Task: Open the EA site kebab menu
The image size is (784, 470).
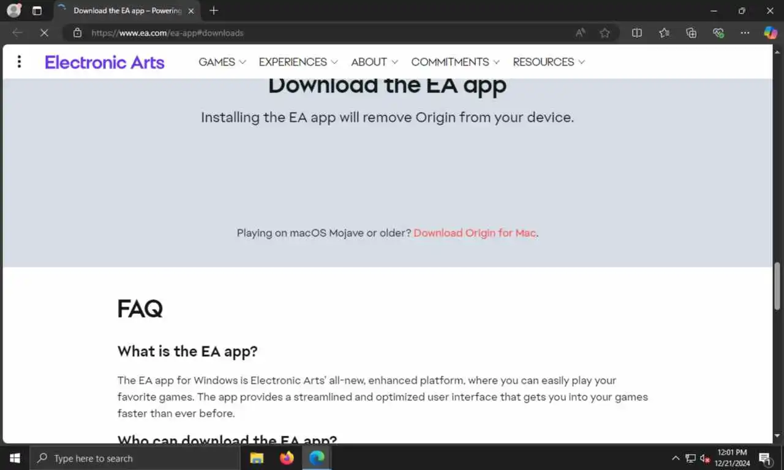Action: pos(20,62)
